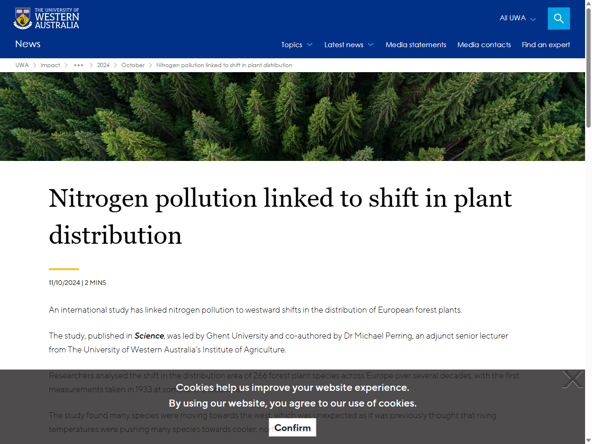Select Media statements in the navigation
592x444 pixels.
click(x=416, y=45)
